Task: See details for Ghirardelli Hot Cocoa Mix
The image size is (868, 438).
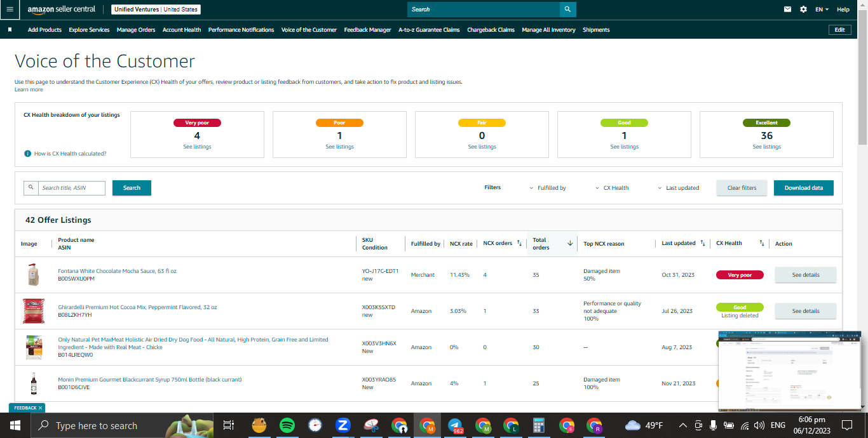Action: (x=805, y=311)
